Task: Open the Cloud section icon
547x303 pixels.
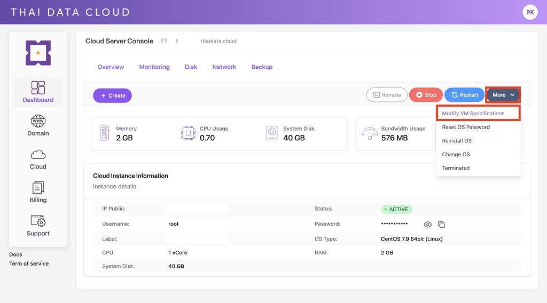Action: point(38,155)
